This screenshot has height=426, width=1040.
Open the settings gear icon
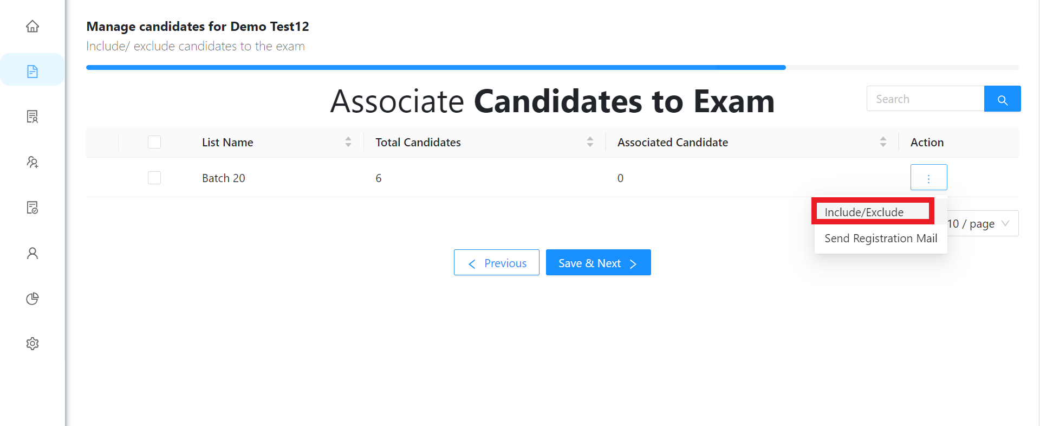tap(32, 344)
